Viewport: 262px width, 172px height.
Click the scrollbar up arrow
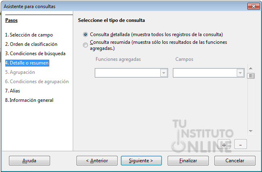pyautogui.click(x=251, y=68)
